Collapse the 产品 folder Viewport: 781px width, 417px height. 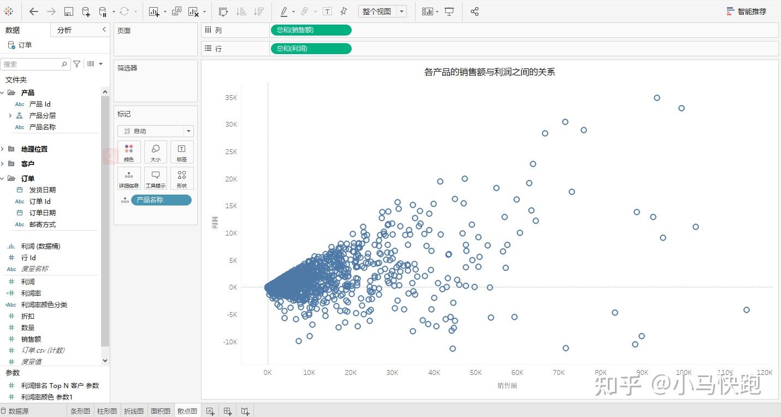click(2, 93)
